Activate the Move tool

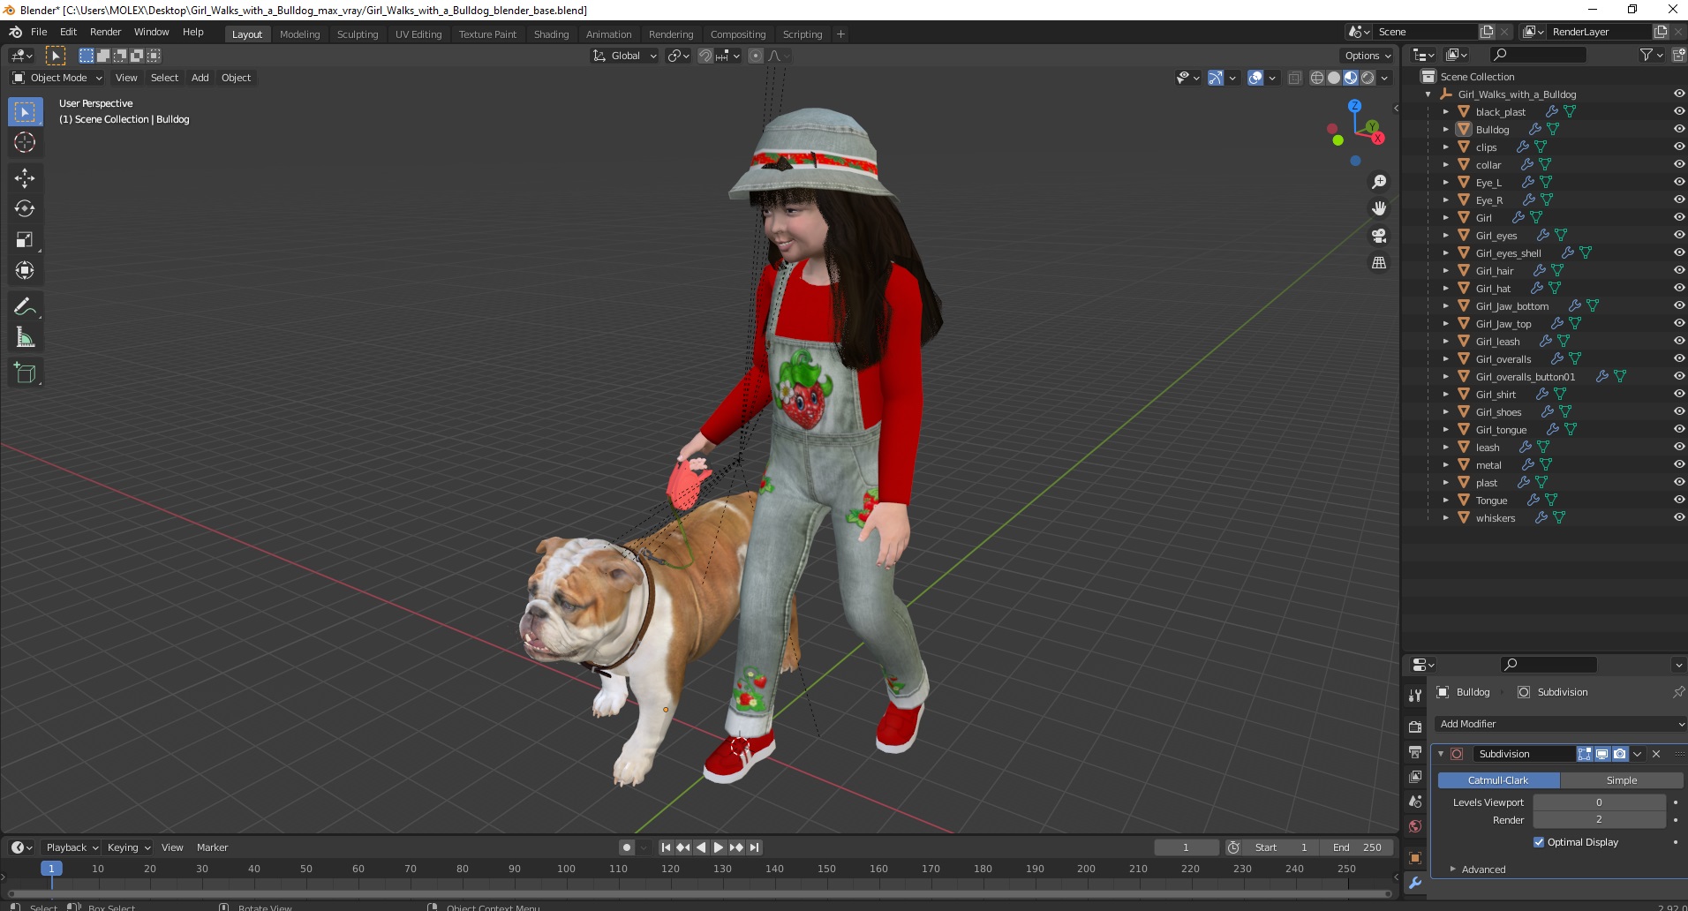point(25,178)
